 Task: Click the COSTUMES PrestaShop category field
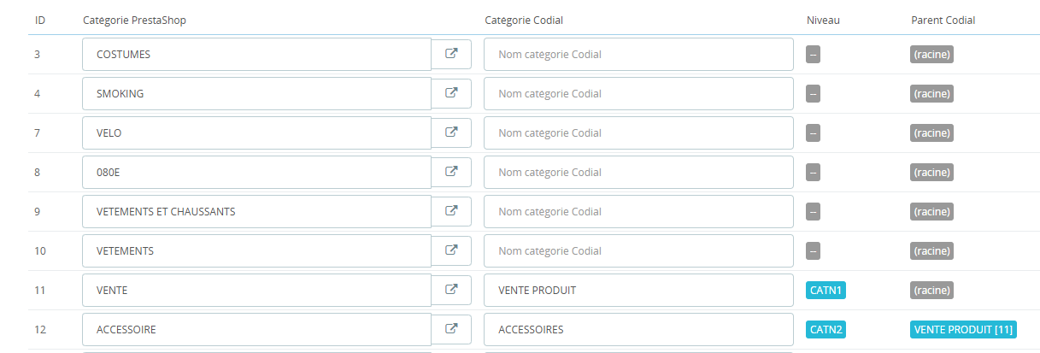256,54
